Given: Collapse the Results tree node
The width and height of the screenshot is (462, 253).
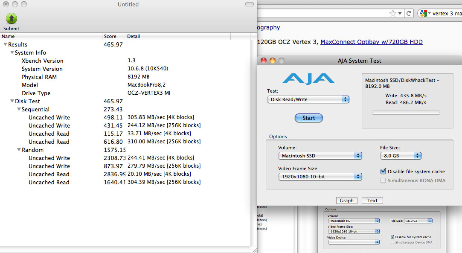Looking at the screenshot, I should click(x=5, y=44).
